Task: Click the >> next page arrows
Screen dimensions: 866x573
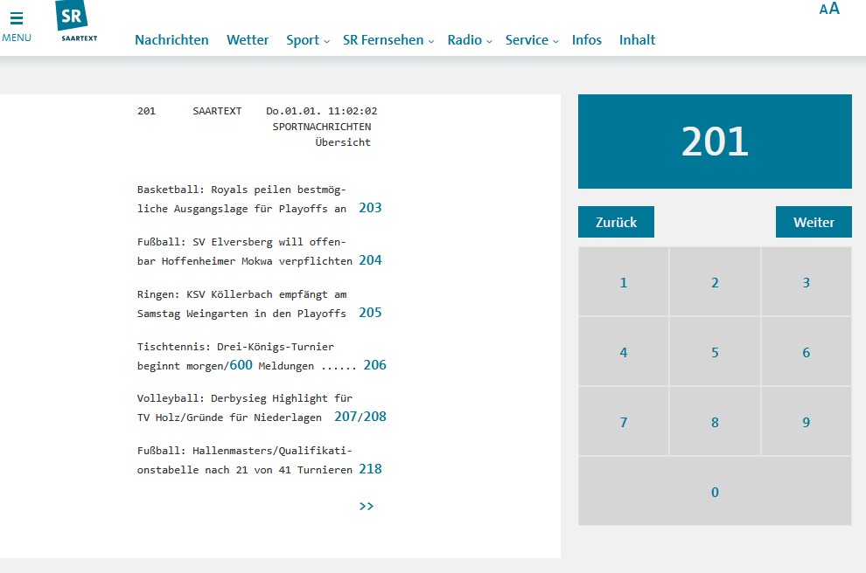Action: (x=367, y=506)
